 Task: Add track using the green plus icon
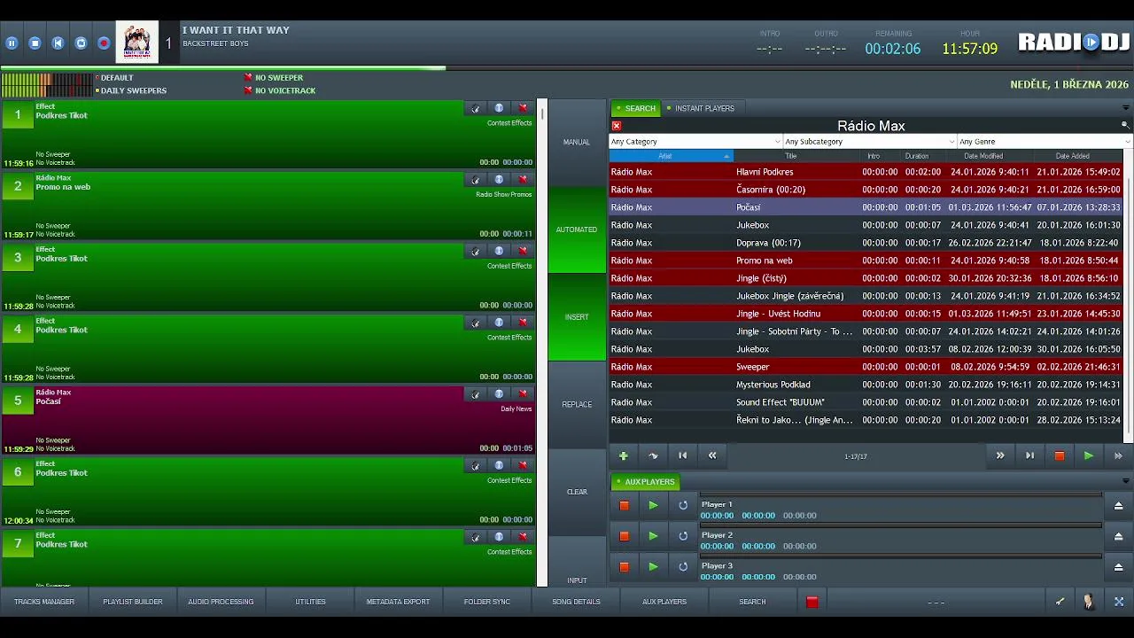624,455
